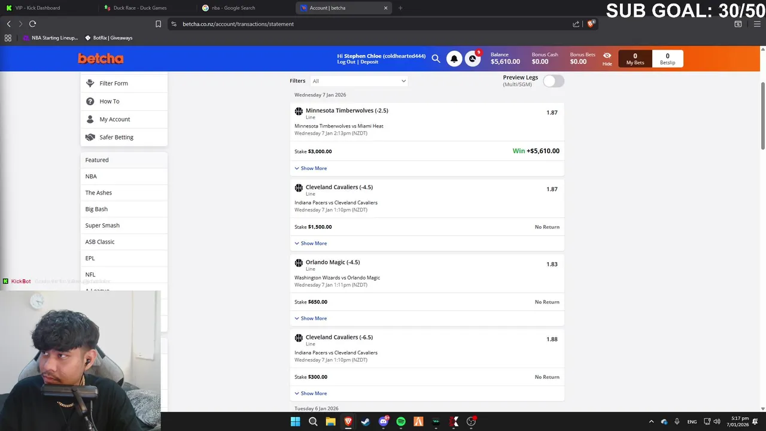The width and height of the screenshot is (766, 431).
Task: Select NBA in sports list
Action: coord(124,176)
